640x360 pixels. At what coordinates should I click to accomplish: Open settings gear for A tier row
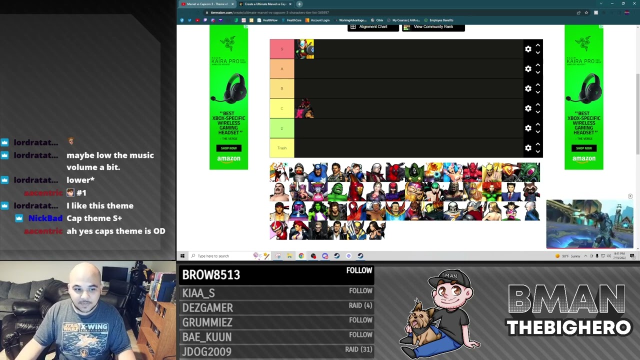528,68
